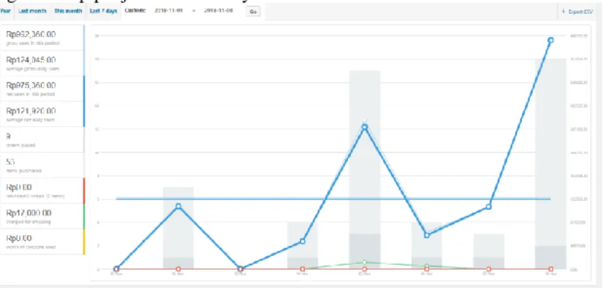Click the items purchased bar for 07 Nov
Screen dimensions: 603x288
point(489,251)
